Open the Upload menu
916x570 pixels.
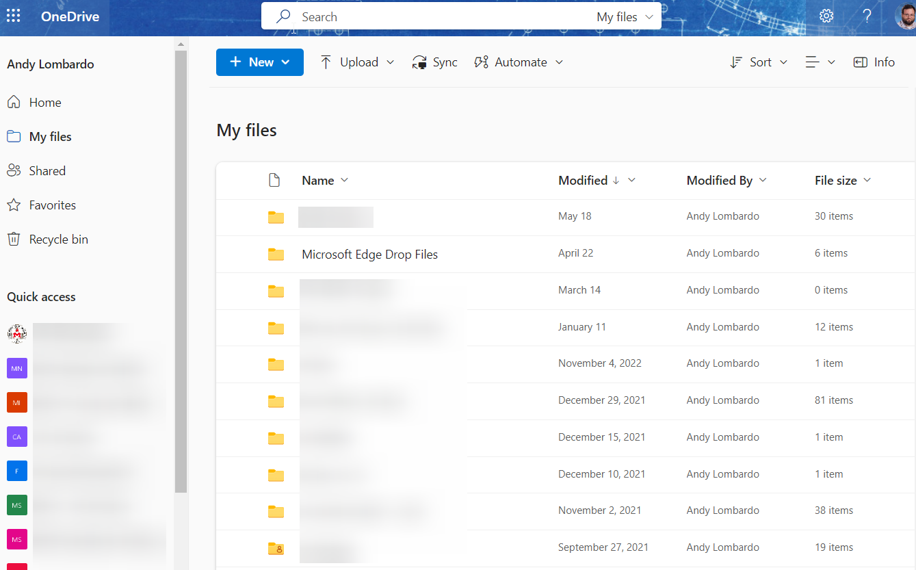tap(358, 62)
